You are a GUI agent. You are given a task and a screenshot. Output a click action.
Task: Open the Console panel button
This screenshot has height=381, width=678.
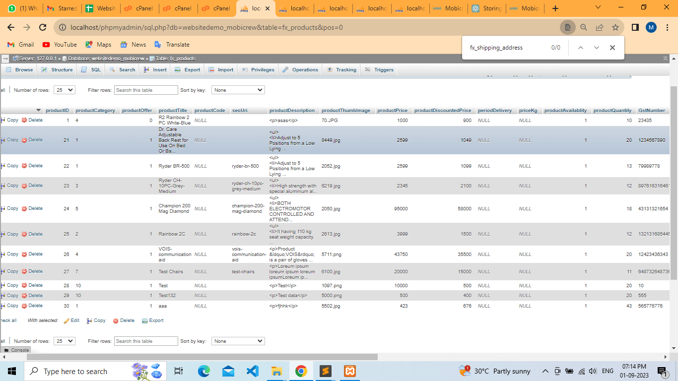(16, 350)
